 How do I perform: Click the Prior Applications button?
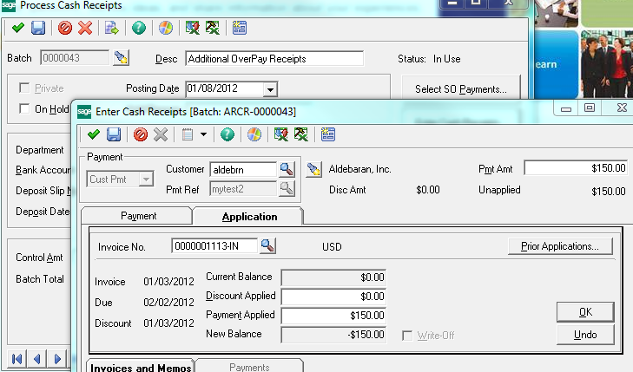(x=559, y=246)
